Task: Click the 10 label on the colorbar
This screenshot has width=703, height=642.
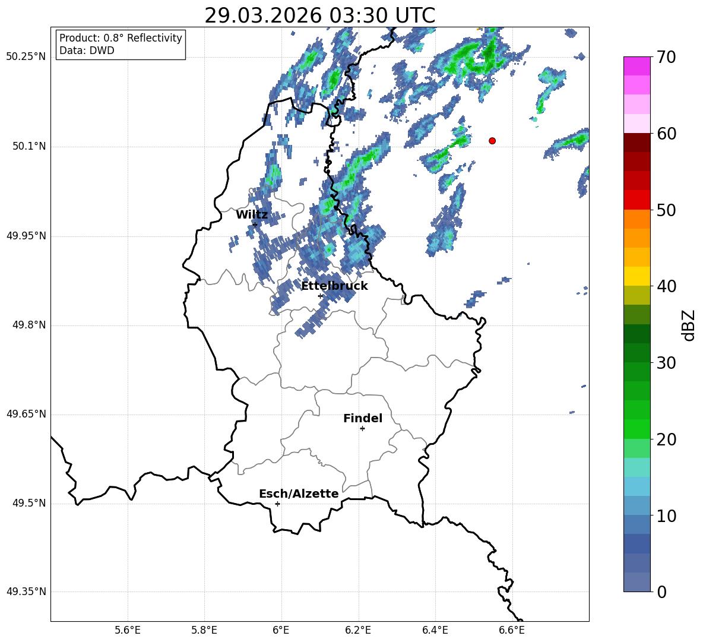Action: click(666, 516)
